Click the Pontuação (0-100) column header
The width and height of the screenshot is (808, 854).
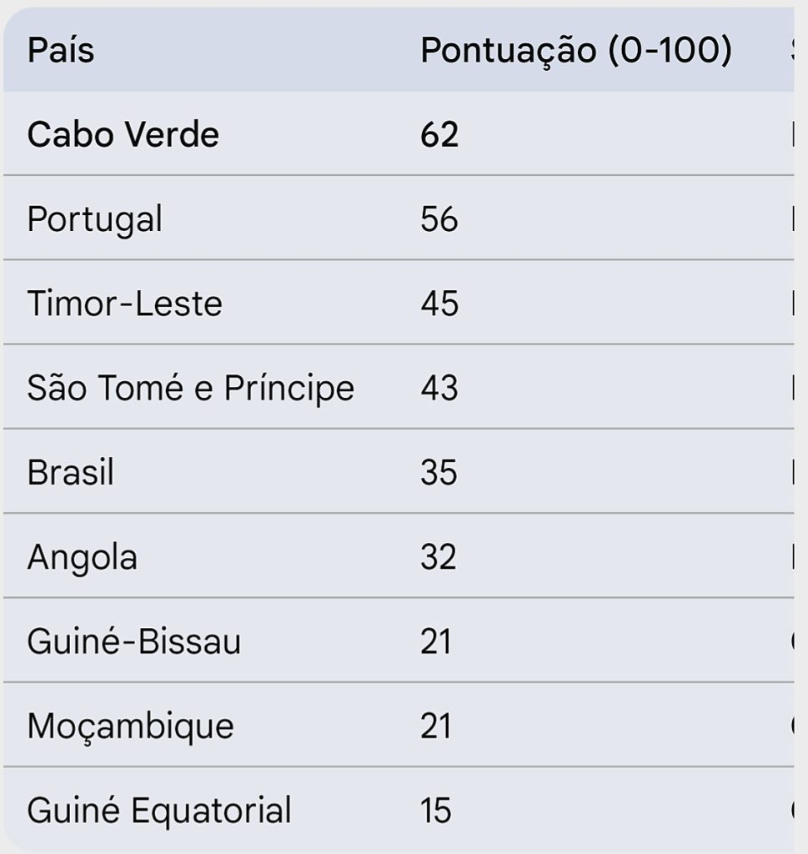click(575, 51)
